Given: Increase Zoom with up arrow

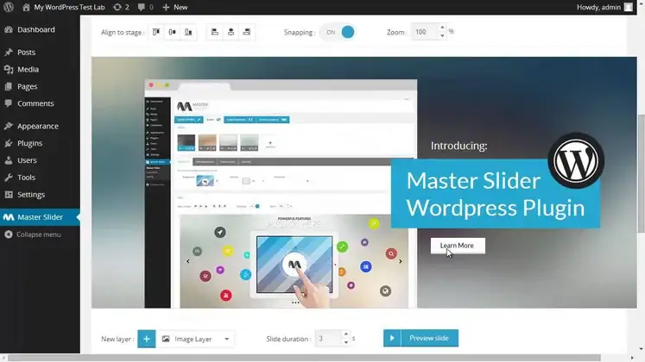Looking at the screenshot, I should point(442,28).
